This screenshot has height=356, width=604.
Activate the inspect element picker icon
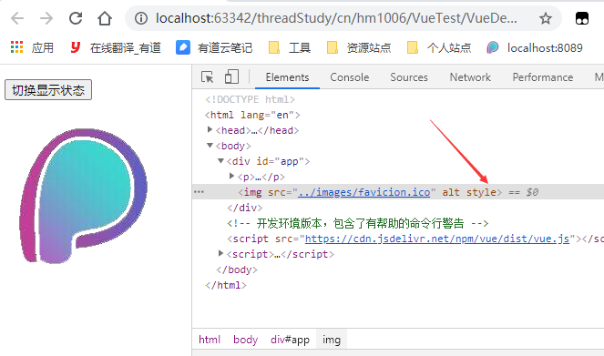point(207,77)
